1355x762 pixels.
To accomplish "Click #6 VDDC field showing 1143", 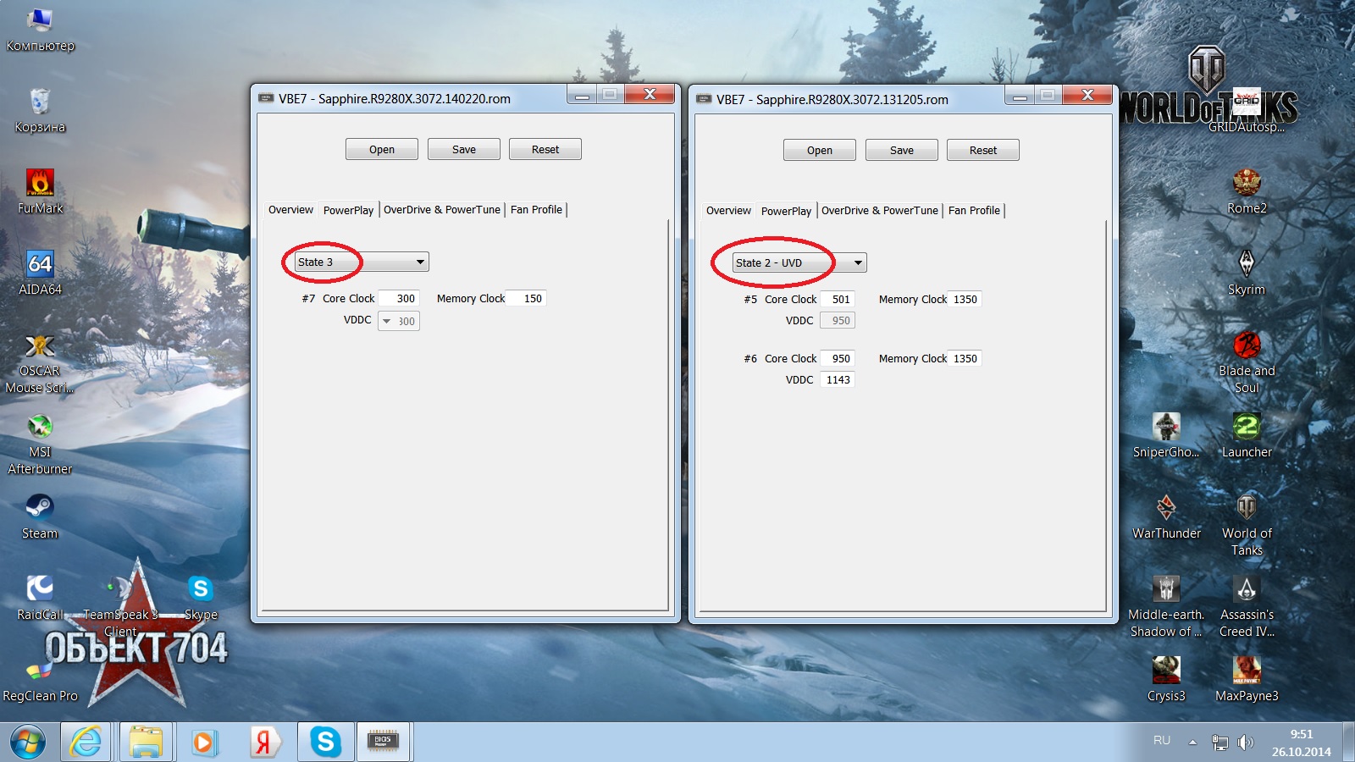I will point(838,380).
